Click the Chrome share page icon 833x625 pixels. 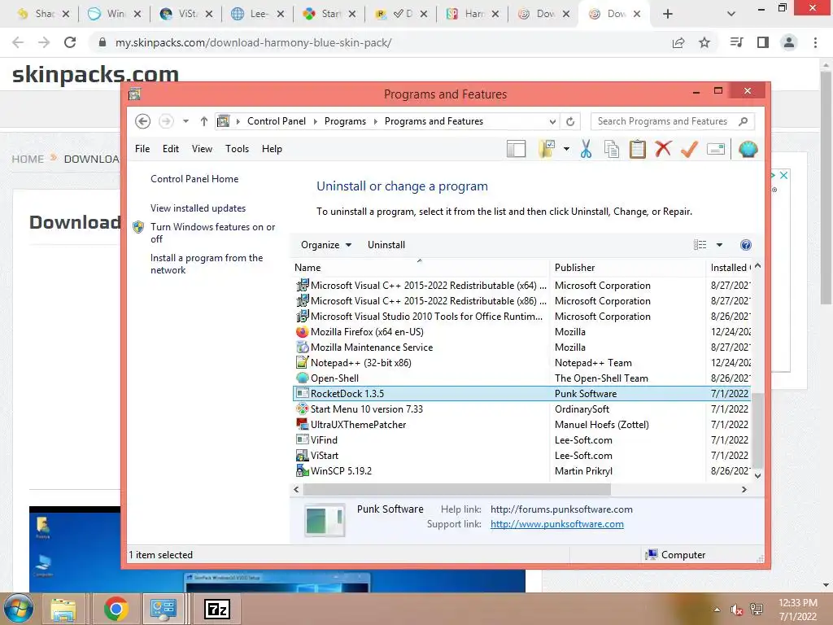(678, 42)
